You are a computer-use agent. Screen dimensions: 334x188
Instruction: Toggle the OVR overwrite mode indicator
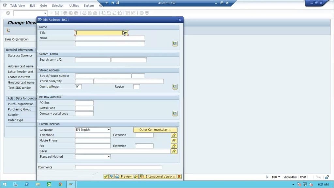303,177
